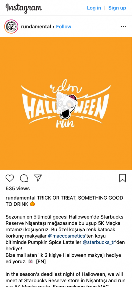This screenshot has height=287, width=132.
Task: Open the @starbucks_tr mention
Action: point(99,242)
